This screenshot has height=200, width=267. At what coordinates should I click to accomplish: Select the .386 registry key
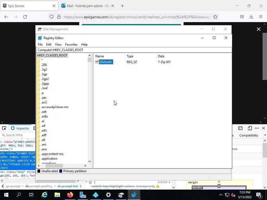click(x=44, y=65)
